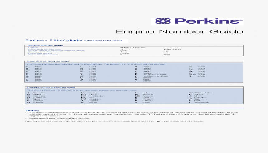Select the 'Engine number guide' box header
The width and height of the screenshot is (268, 153).
[x=45, y=45]
